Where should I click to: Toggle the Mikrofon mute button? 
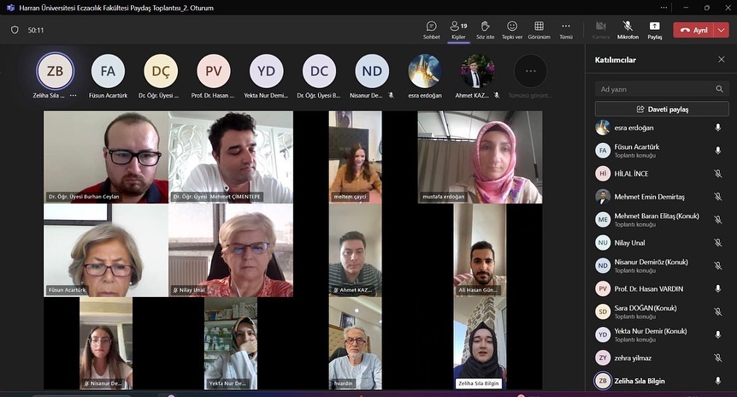[628, 30]
